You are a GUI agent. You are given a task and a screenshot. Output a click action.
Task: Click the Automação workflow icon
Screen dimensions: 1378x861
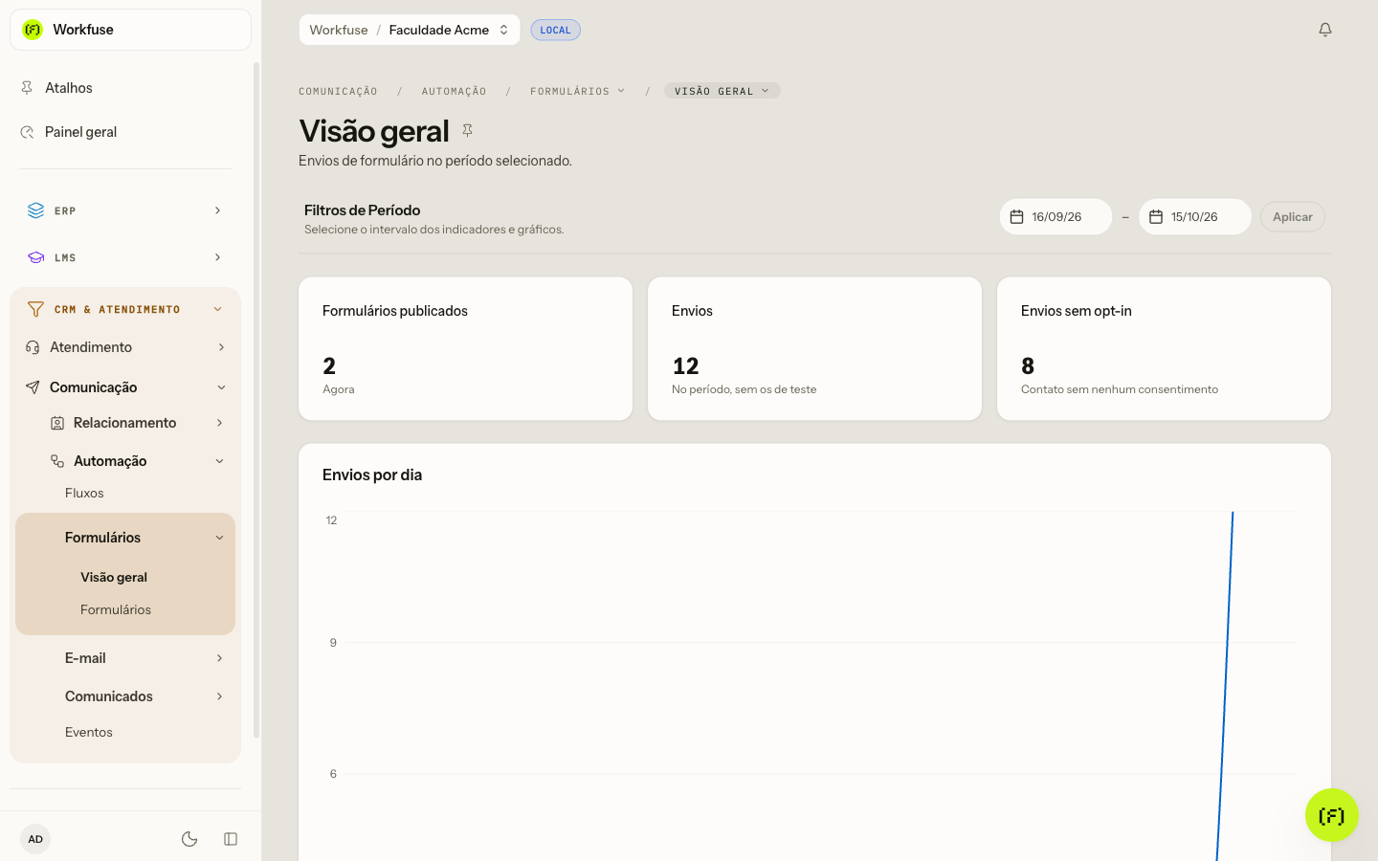click(57, 461)
